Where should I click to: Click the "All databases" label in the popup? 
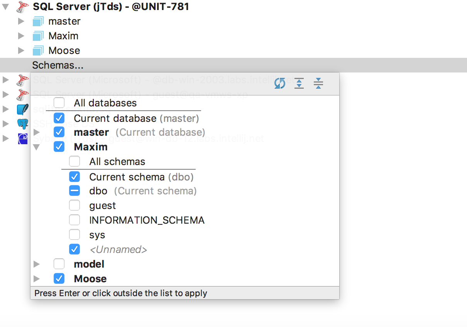[105, 103]
